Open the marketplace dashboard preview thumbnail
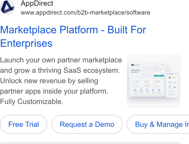Image resolution: width=189 pixels, height=144 pixels. [x=154, y=81]
